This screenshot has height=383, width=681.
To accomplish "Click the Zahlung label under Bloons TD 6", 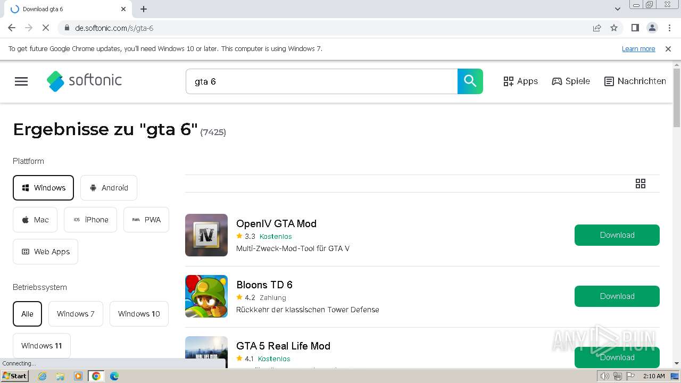I will click(273, 297).
